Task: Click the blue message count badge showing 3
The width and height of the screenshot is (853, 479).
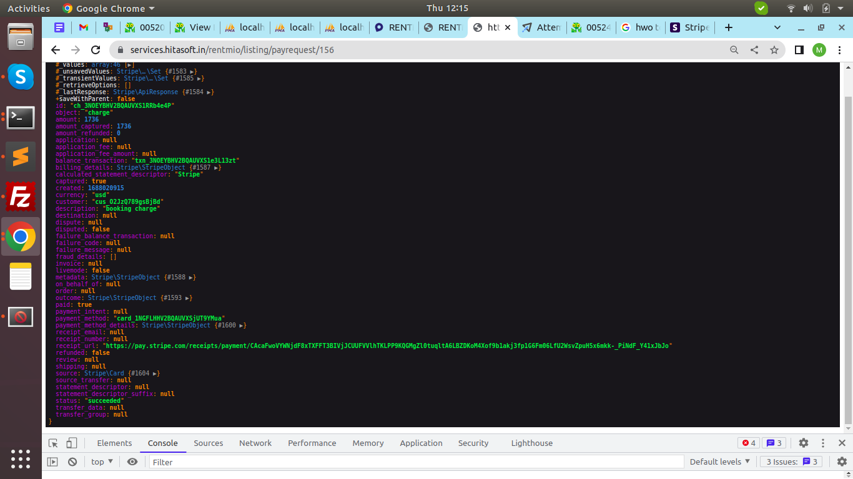Action: click(x=774, y=443)
